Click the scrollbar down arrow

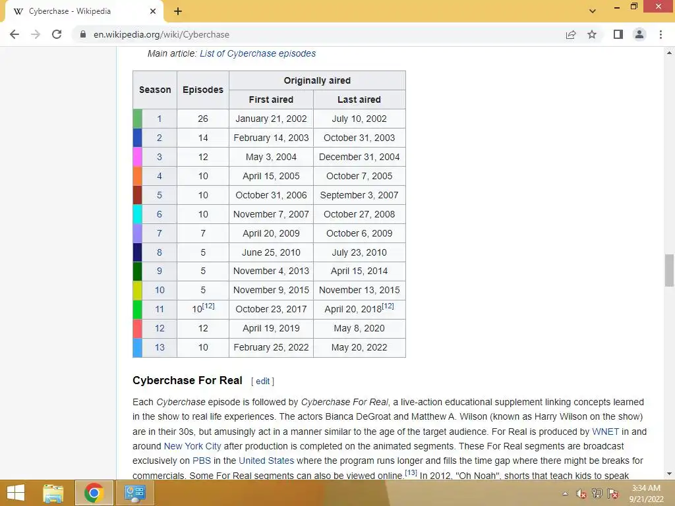click(x=669, y=474)
